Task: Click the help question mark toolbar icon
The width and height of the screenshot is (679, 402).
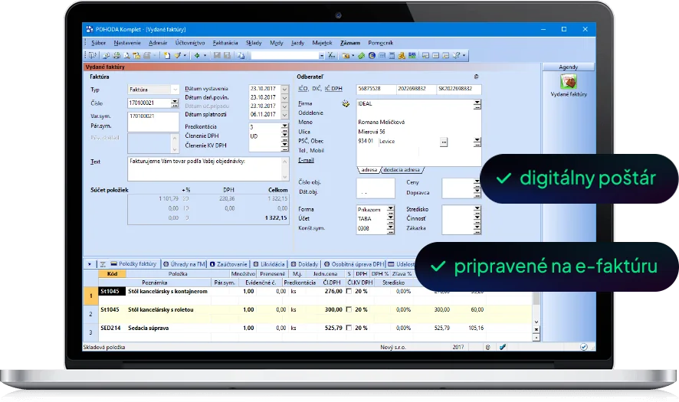Action: point(456,55)
